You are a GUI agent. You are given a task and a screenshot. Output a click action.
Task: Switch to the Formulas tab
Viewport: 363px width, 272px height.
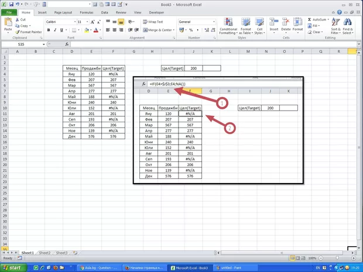[x=87, y=12]
